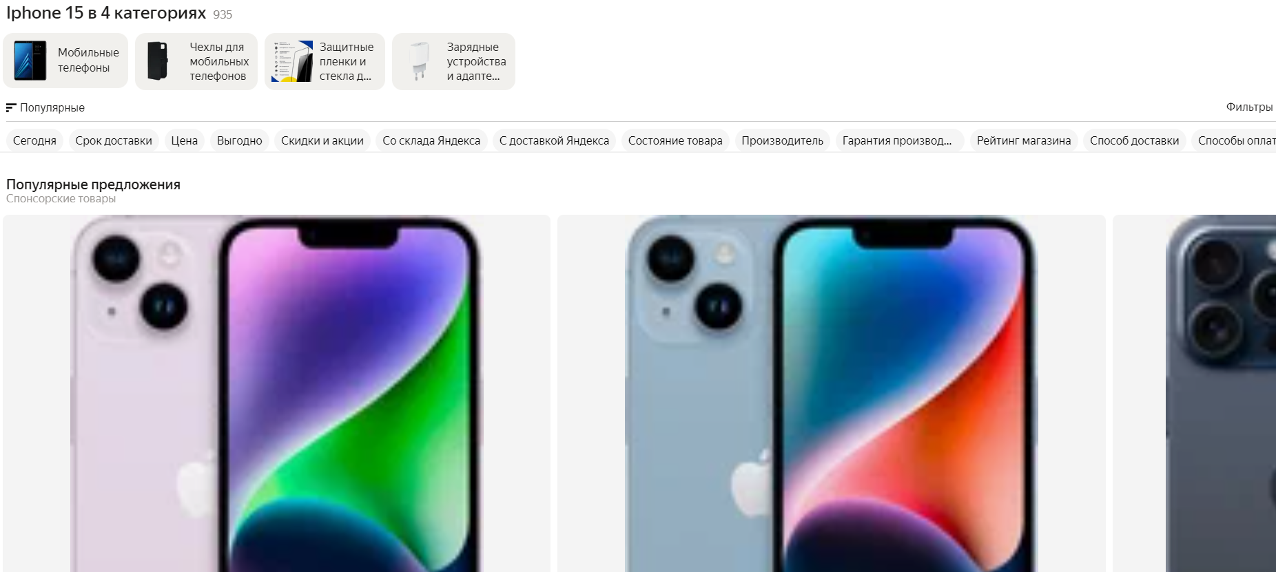
Task: Open the blue iPhone product image
Action: [x=832, y=393]
